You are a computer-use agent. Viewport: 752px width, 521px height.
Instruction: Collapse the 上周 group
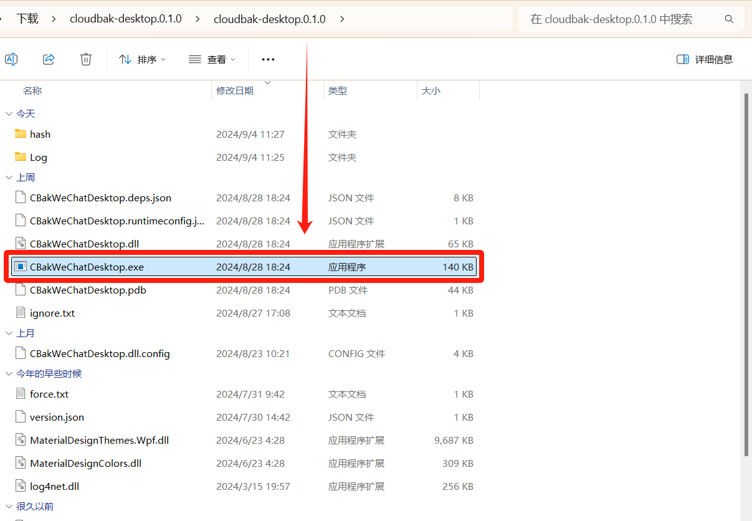pos(9,178)
